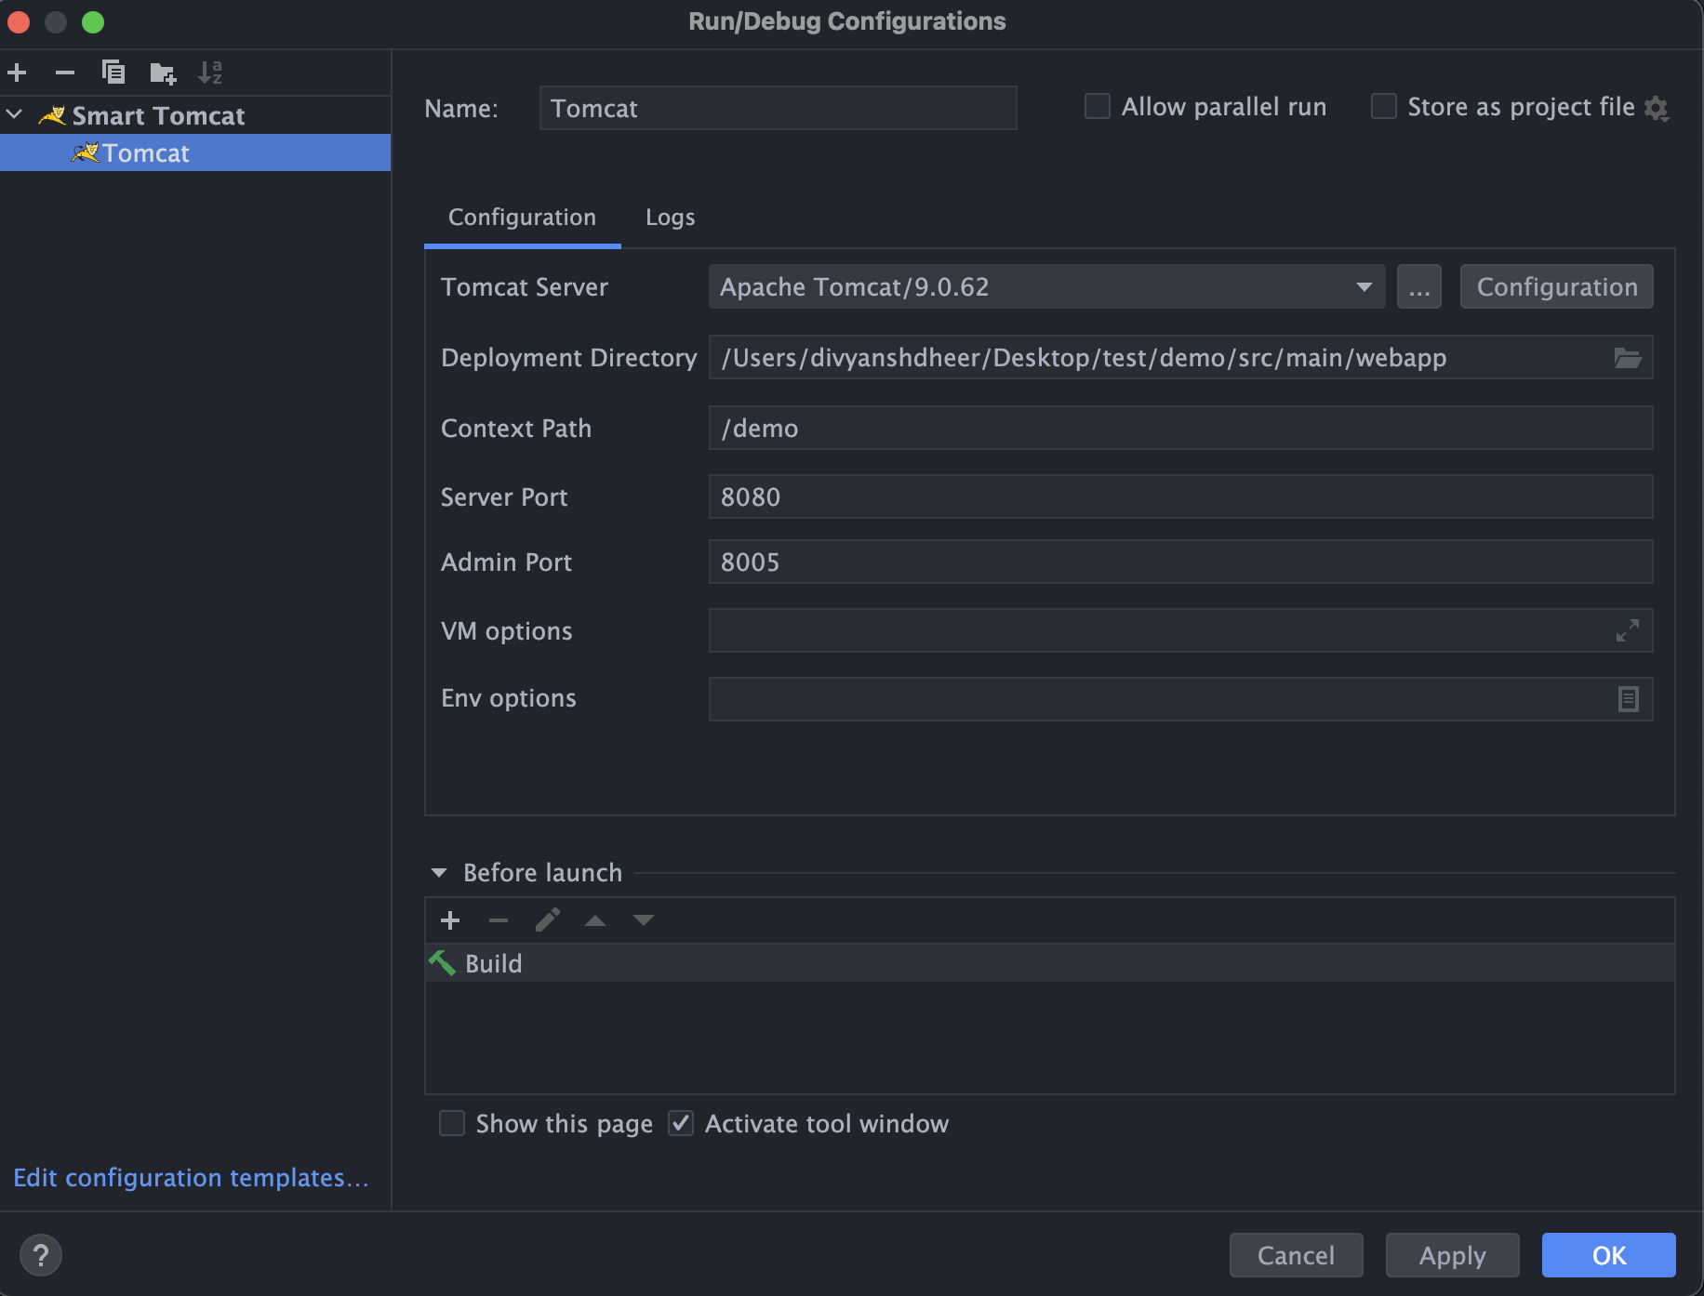Screen dimensions: 1704x1296
Task: Check Store as project file
Action: tap(1384, 107)
